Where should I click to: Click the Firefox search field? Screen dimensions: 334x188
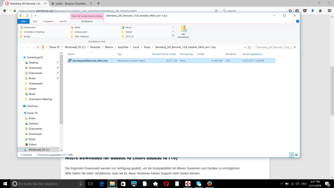tap(253, 11)
